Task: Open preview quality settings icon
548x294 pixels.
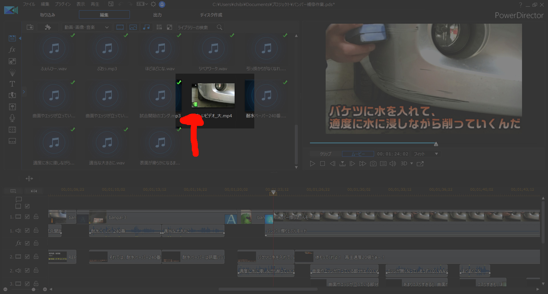Action: coord(383,164)
